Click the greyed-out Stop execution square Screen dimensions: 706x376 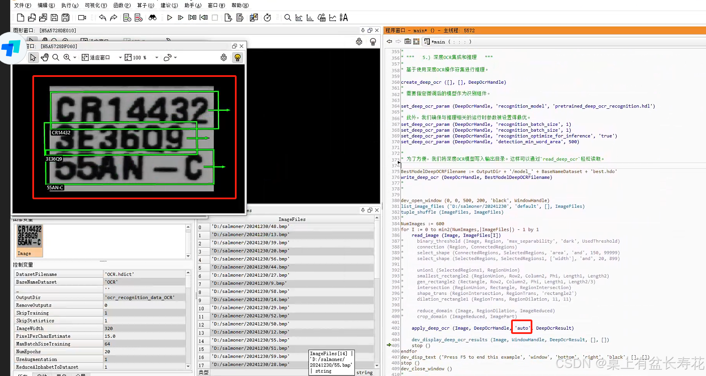pos(215,17)
